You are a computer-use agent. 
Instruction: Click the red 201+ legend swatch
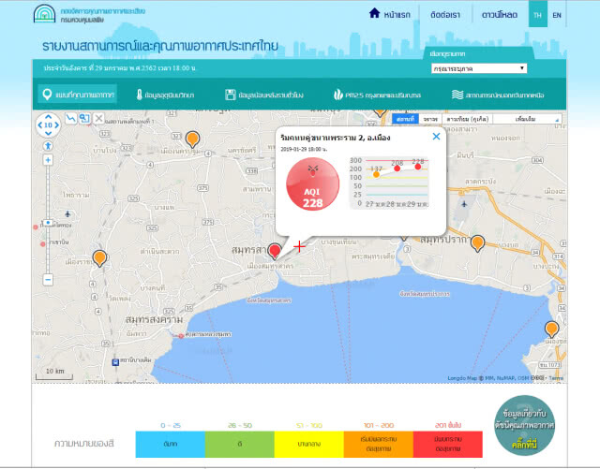(448, 444)
